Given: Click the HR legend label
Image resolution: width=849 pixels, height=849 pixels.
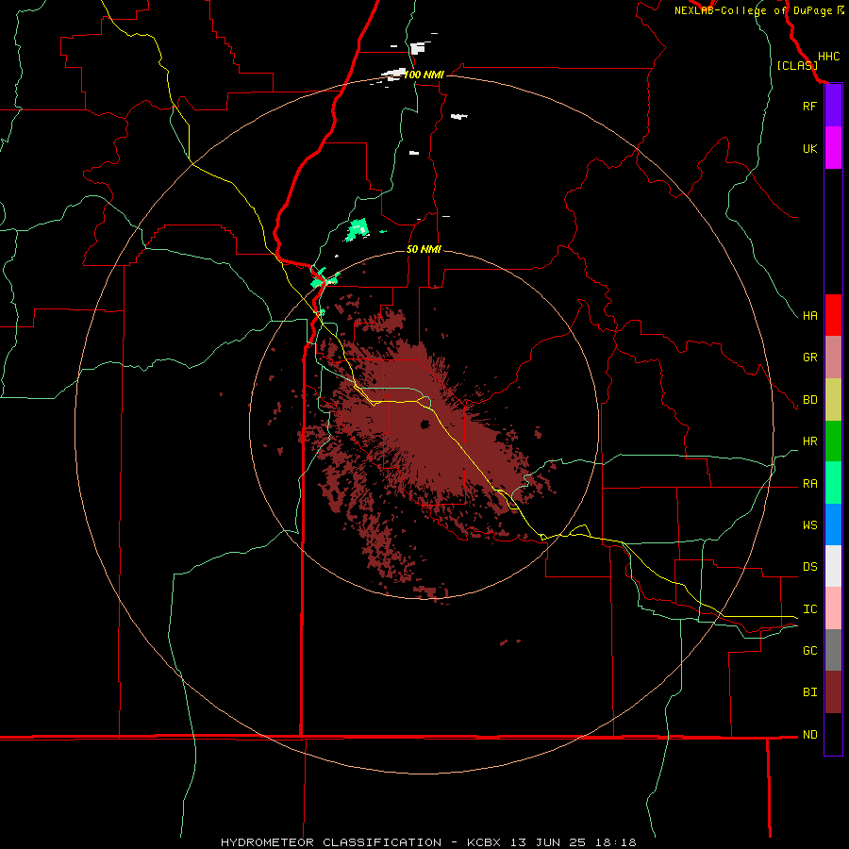Looking at the screenshot, I should point(809,441).
